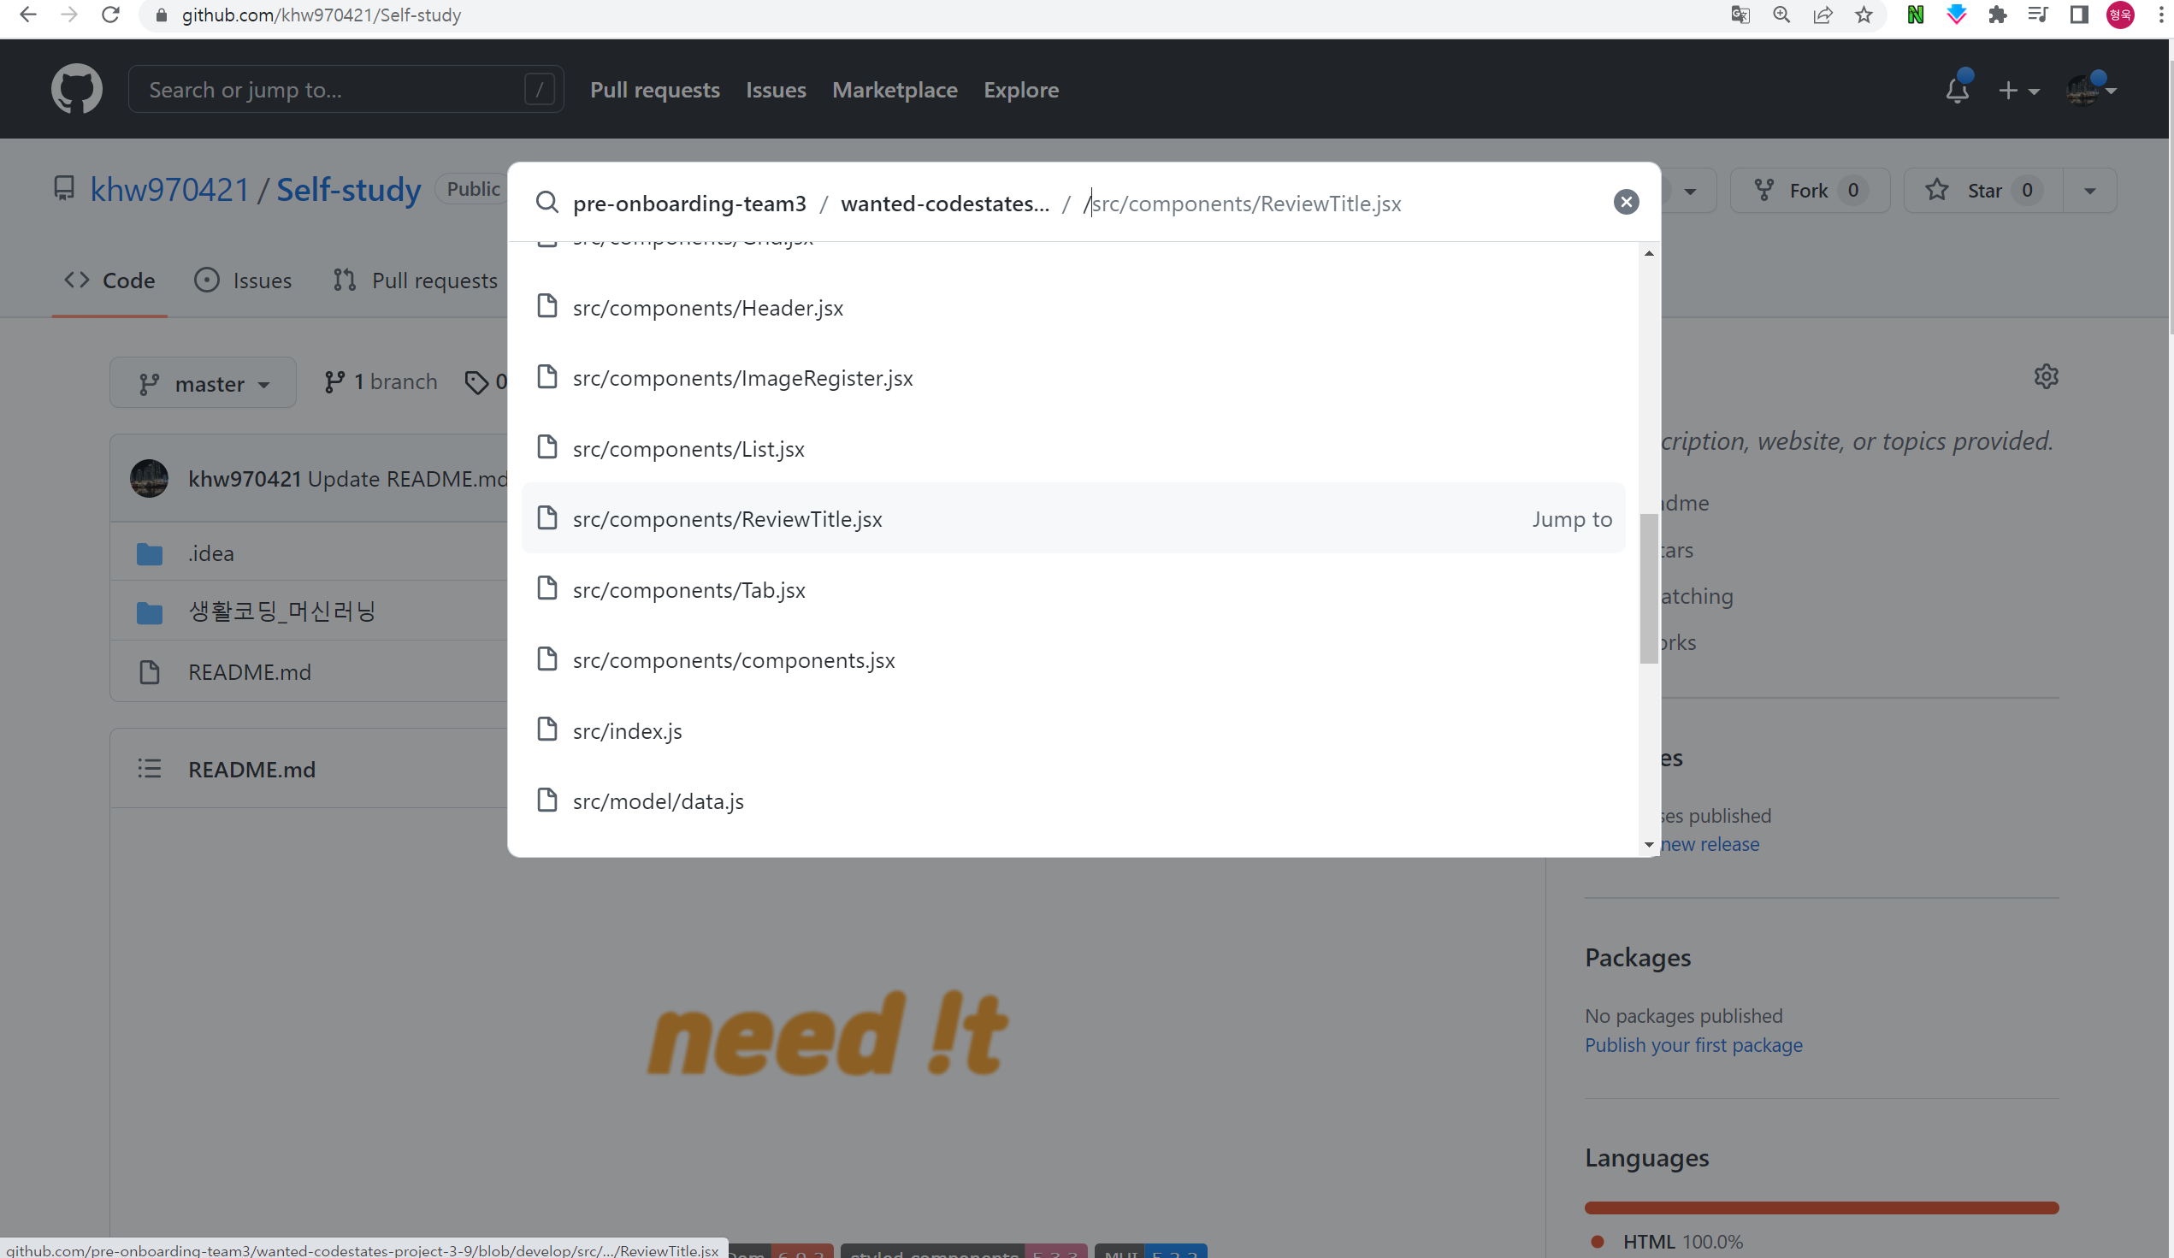The height and width of the screenshot is (1258, 2174).
Task: Select Marketplace in the top navigation
Action: tap(894, 90)
